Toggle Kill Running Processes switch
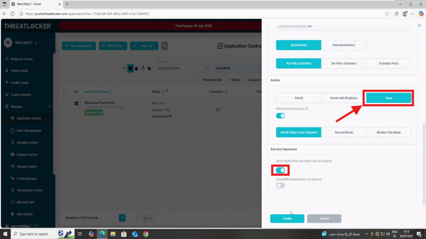 (280, 116)
